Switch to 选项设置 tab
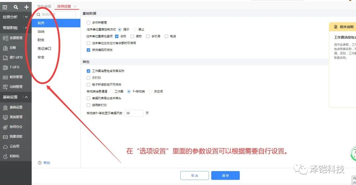 (64, 6)
